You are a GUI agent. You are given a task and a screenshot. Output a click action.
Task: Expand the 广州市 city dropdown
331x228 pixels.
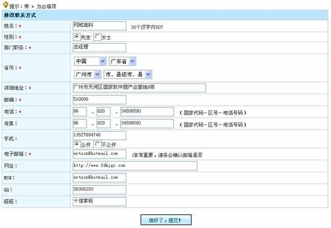(88, 74)
